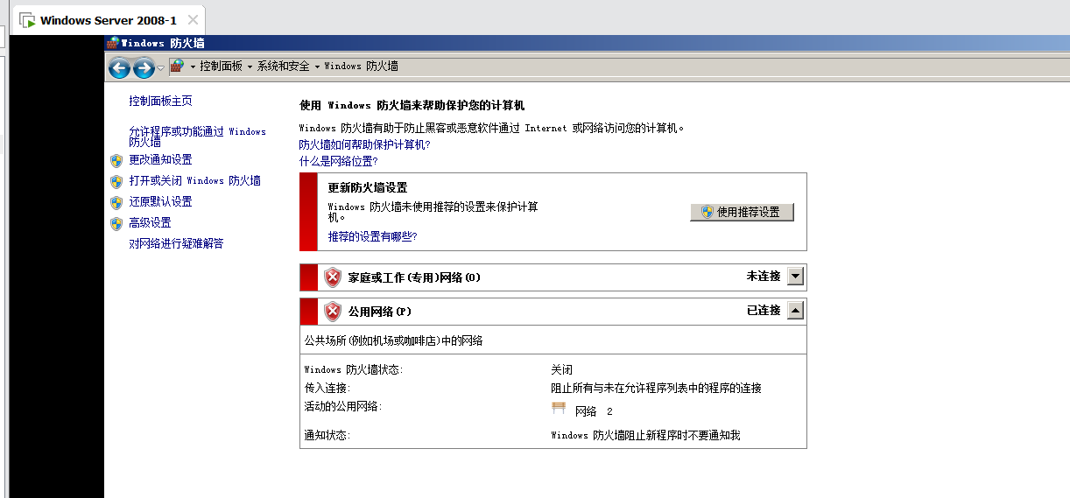1070x498 pixels.
Task: Open 系统和安全 breadcrumb item
Action: (283, 66)
